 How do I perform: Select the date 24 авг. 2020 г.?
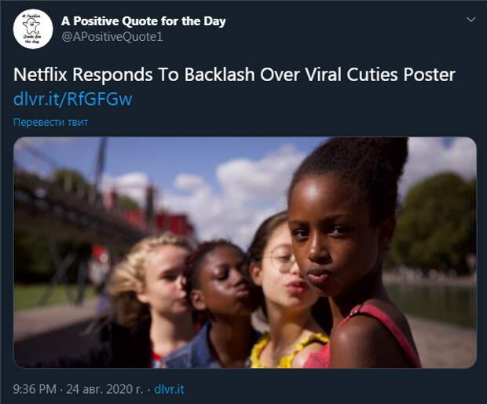click(x=107, y=388)
